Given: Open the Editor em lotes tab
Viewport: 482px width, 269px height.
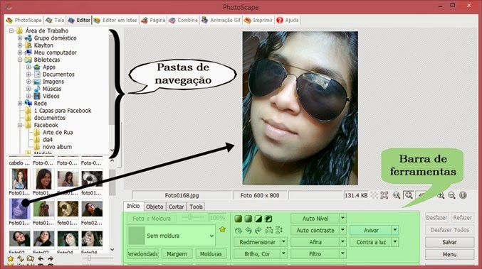Looking at the screenshot, I should click(x=115, y=20).
